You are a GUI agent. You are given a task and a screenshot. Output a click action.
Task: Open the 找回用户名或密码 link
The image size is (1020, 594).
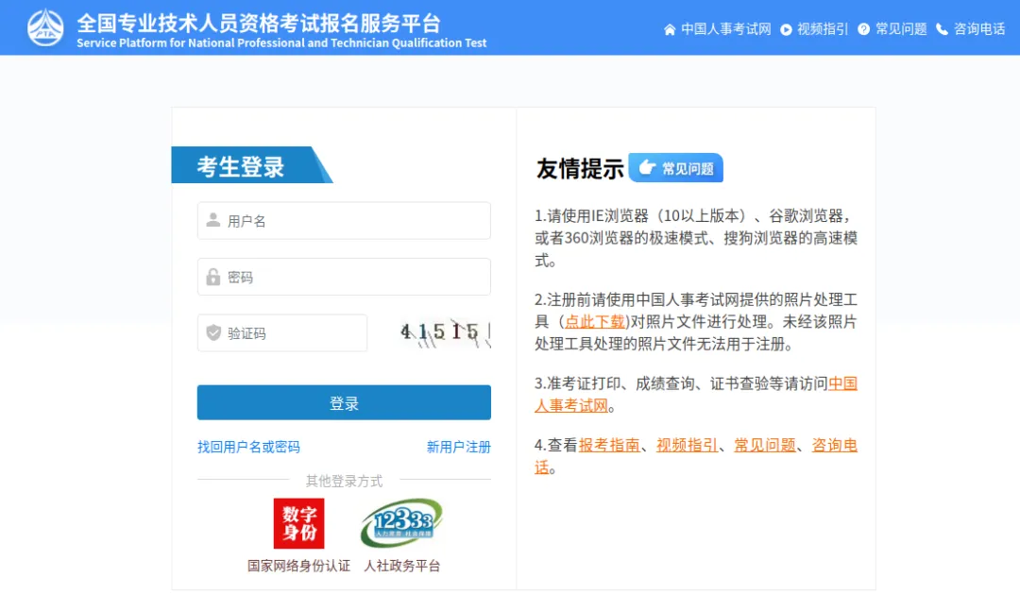(x=248, y=447)
